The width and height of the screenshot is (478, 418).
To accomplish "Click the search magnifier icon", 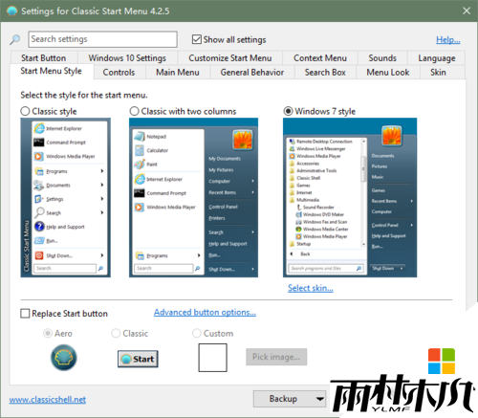I will click(14, 39).
